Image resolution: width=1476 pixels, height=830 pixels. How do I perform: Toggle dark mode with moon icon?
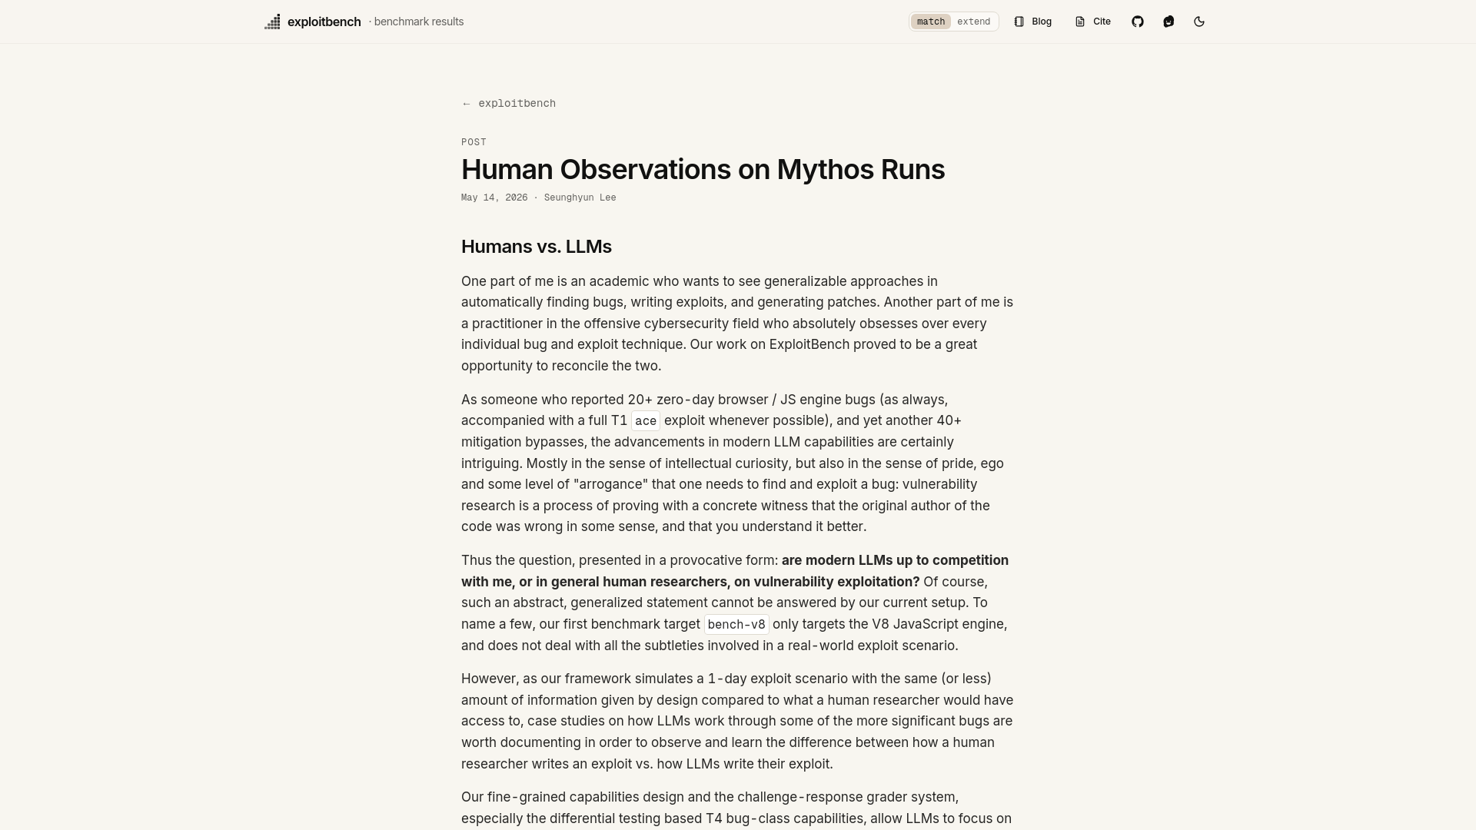[x=1199, y=22]
